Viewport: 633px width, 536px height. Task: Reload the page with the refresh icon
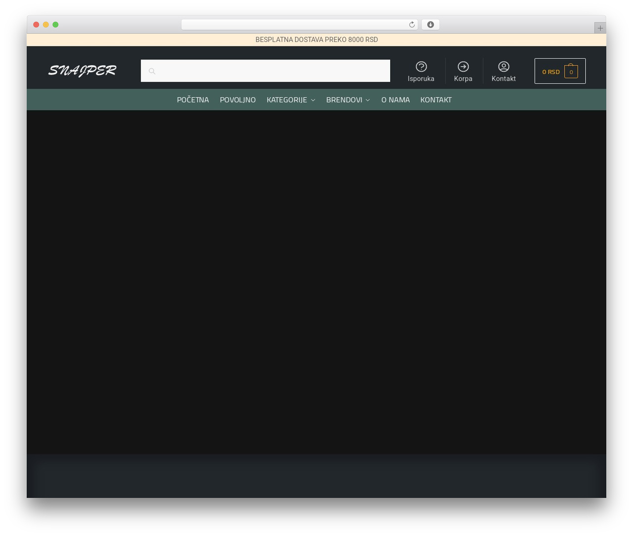point(411,25)
